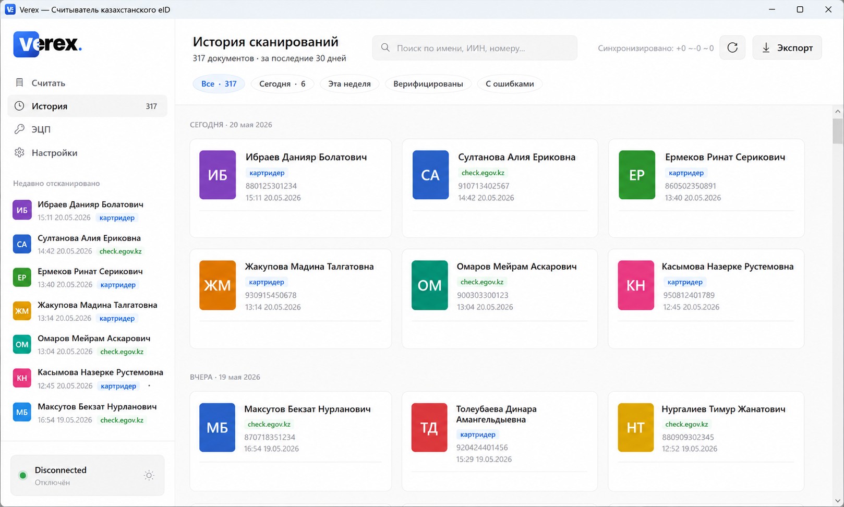Click scrollbar up arrow
844x507 pixels.
[x=838, y=111]
